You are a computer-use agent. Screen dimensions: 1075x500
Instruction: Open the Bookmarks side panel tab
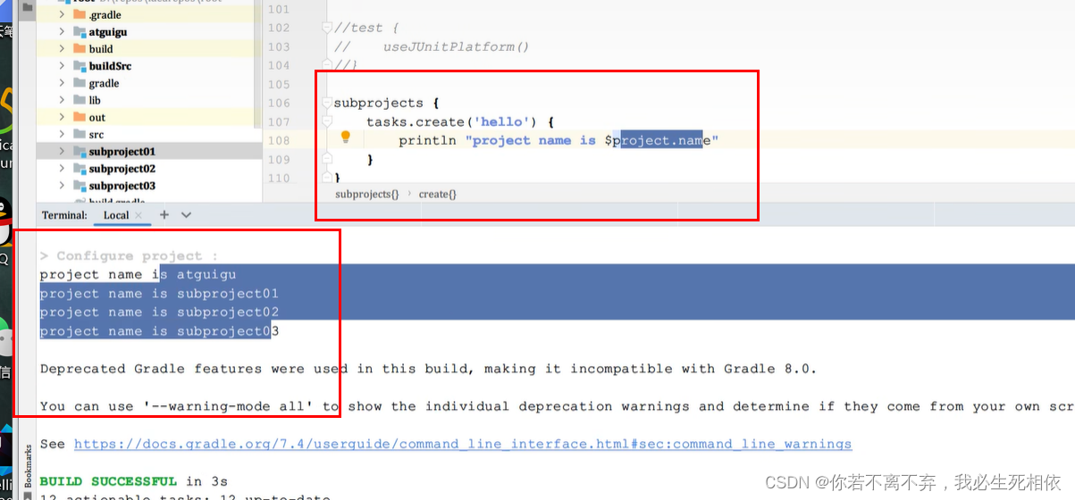[x=29, y=466]
